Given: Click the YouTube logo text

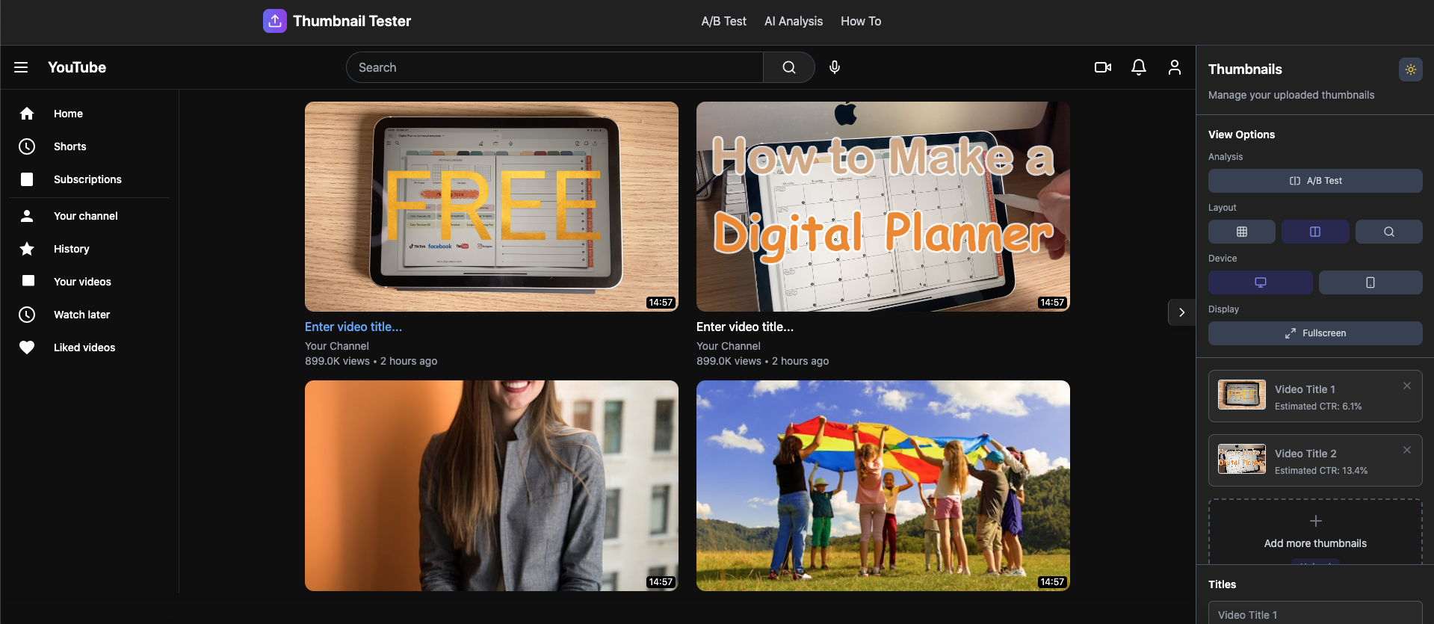Looking at the screenshot, I should (77, 67).
